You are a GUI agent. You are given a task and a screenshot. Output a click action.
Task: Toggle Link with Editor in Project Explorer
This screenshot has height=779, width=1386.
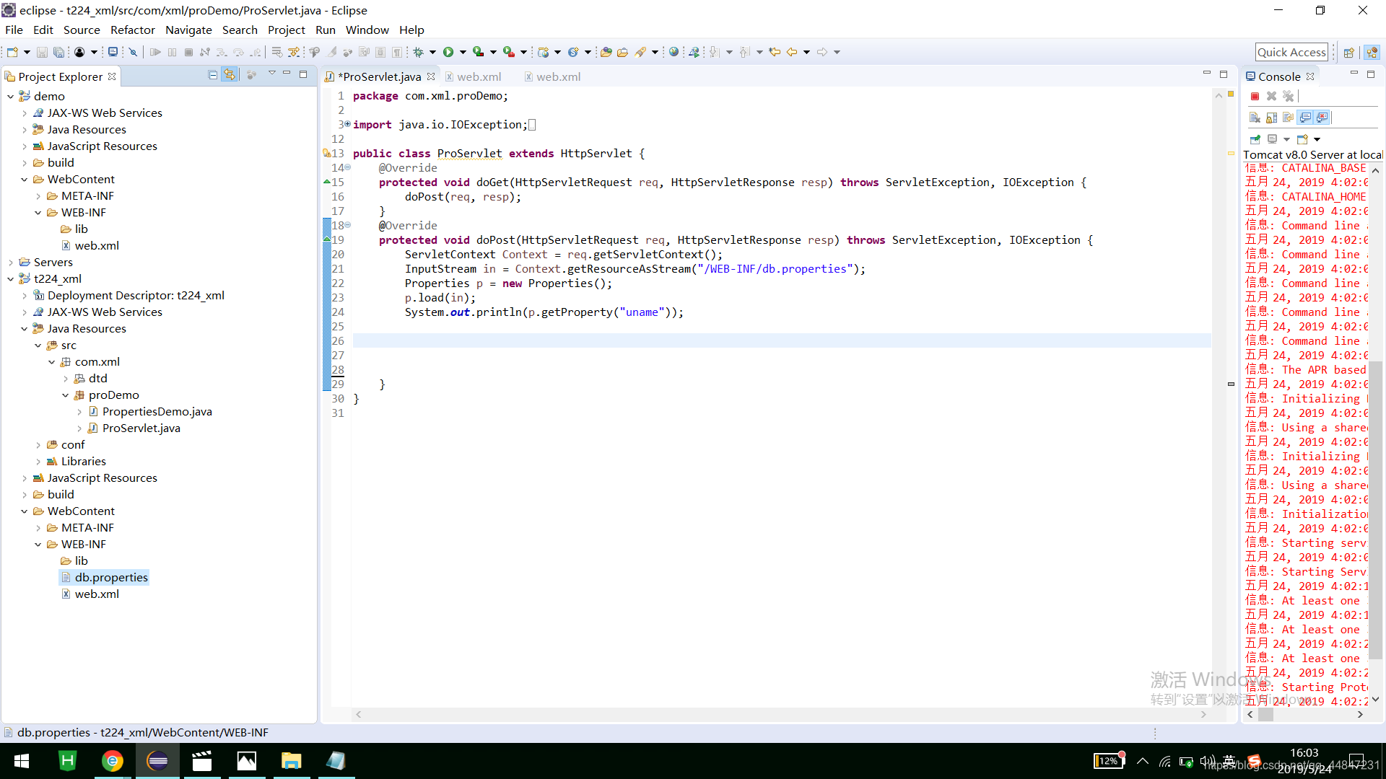pos(230,75)
